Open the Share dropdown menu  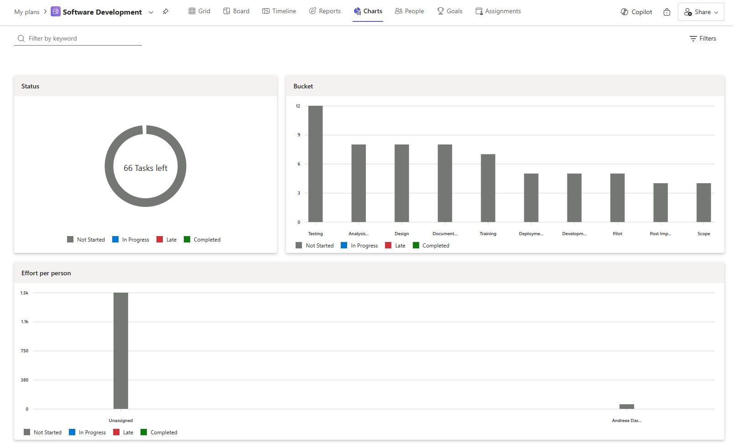[x=701, y=12]
